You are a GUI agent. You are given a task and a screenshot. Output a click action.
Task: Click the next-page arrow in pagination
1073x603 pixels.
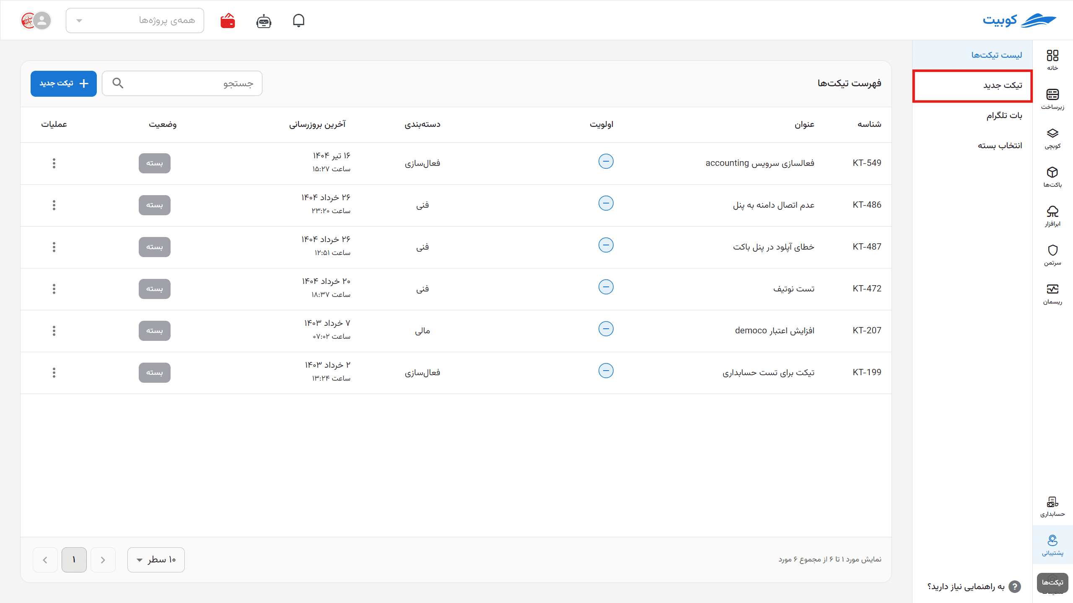[45, 559]
